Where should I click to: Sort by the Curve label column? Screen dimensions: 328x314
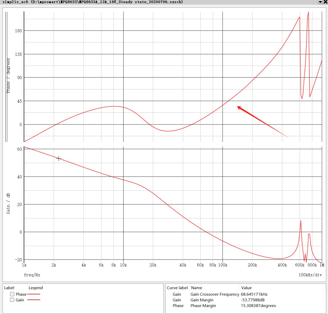[x=177, y=288]
